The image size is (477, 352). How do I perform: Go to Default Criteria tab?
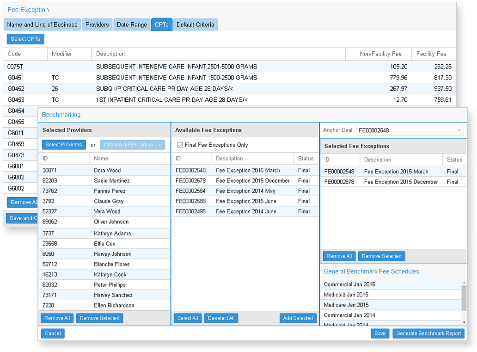[x=195, y=25]
